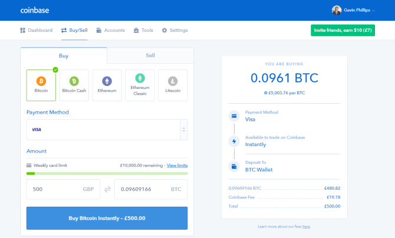395x238 pixels.
Task: Click Gavin Phillips profile avatar
Action: (x=337, y=11)
